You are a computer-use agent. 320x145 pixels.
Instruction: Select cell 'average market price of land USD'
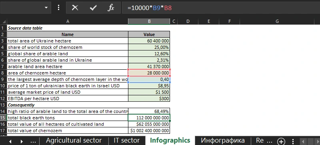point(68,92)
